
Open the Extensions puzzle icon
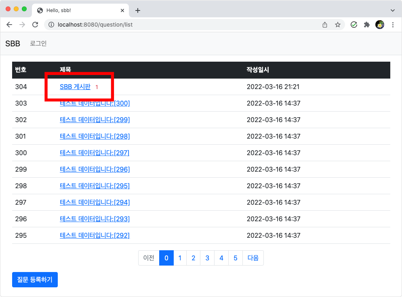[367, 25]
